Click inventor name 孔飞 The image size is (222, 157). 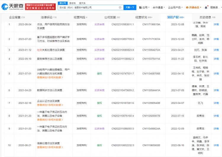(x=200, y=103)
